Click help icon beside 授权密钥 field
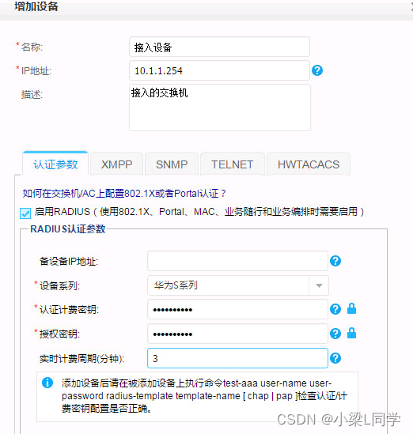The height and width of the screenshot is (434, 413). [x=335, y=334]
